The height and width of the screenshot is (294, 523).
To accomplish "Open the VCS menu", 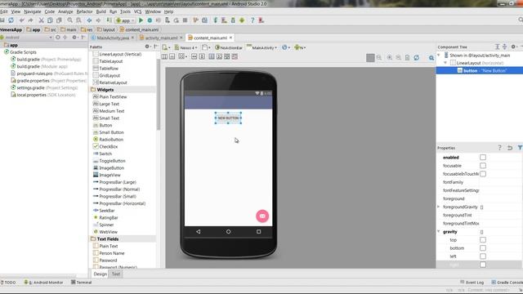I will pos(137,11).
